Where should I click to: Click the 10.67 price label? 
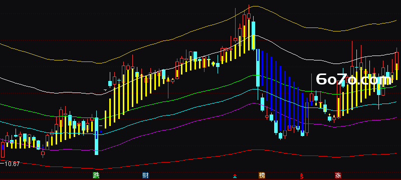click(x=12, y=164)
